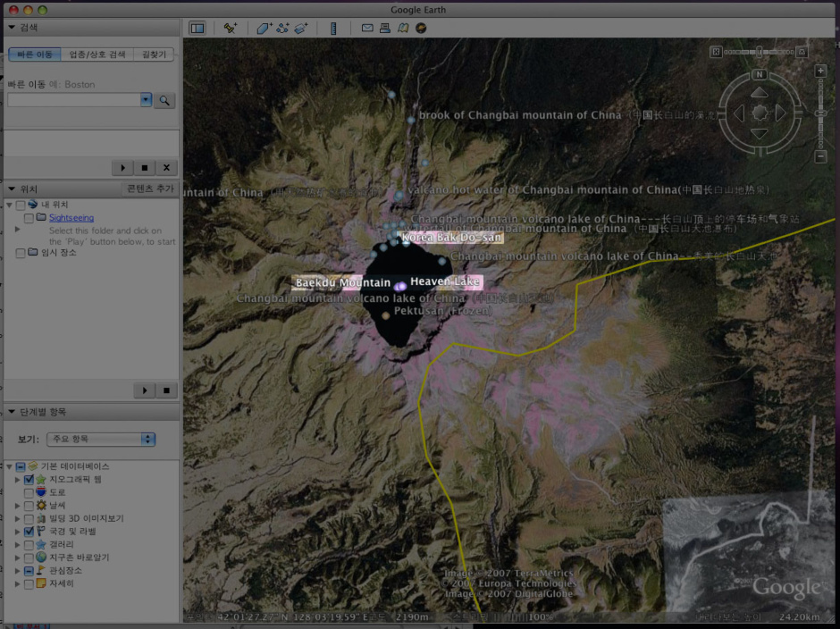Click the compass right arrow

coord(780,113)
